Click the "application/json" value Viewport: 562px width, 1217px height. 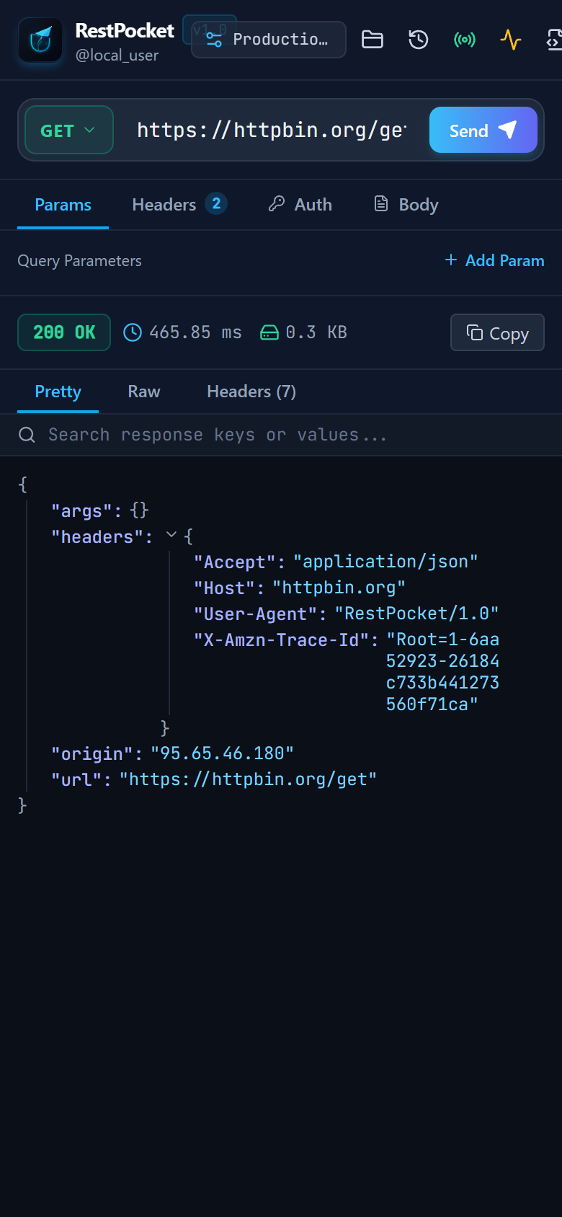click(385, 562)
